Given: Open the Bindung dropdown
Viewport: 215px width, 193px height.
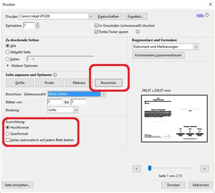Looking at the screenshot, I should coord(76,110).
